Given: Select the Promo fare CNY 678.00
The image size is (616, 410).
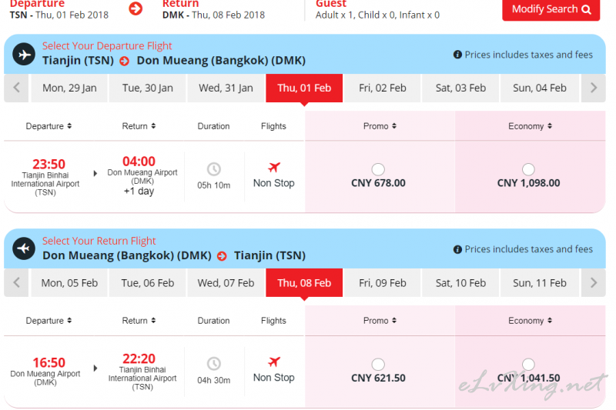Looking at the screenshot, I should (378, 169).
